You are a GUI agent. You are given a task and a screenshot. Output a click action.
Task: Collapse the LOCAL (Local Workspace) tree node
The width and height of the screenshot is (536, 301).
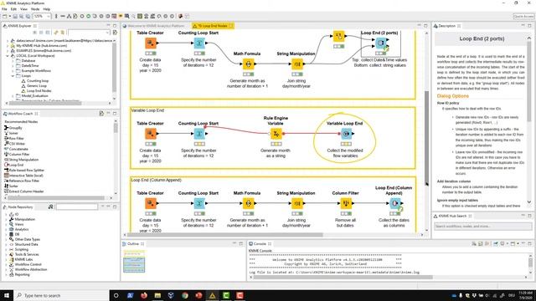pyautogui.click(x=8, y=56)
